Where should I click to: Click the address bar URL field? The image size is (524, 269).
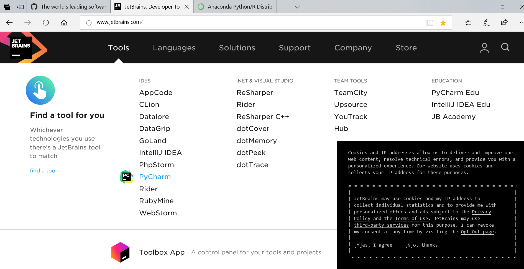click(249, 22)
